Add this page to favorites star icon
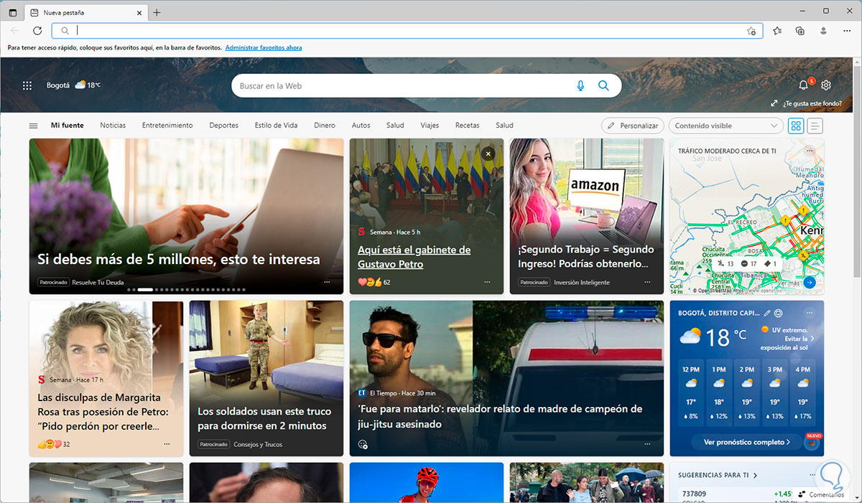 click(751, 31)
